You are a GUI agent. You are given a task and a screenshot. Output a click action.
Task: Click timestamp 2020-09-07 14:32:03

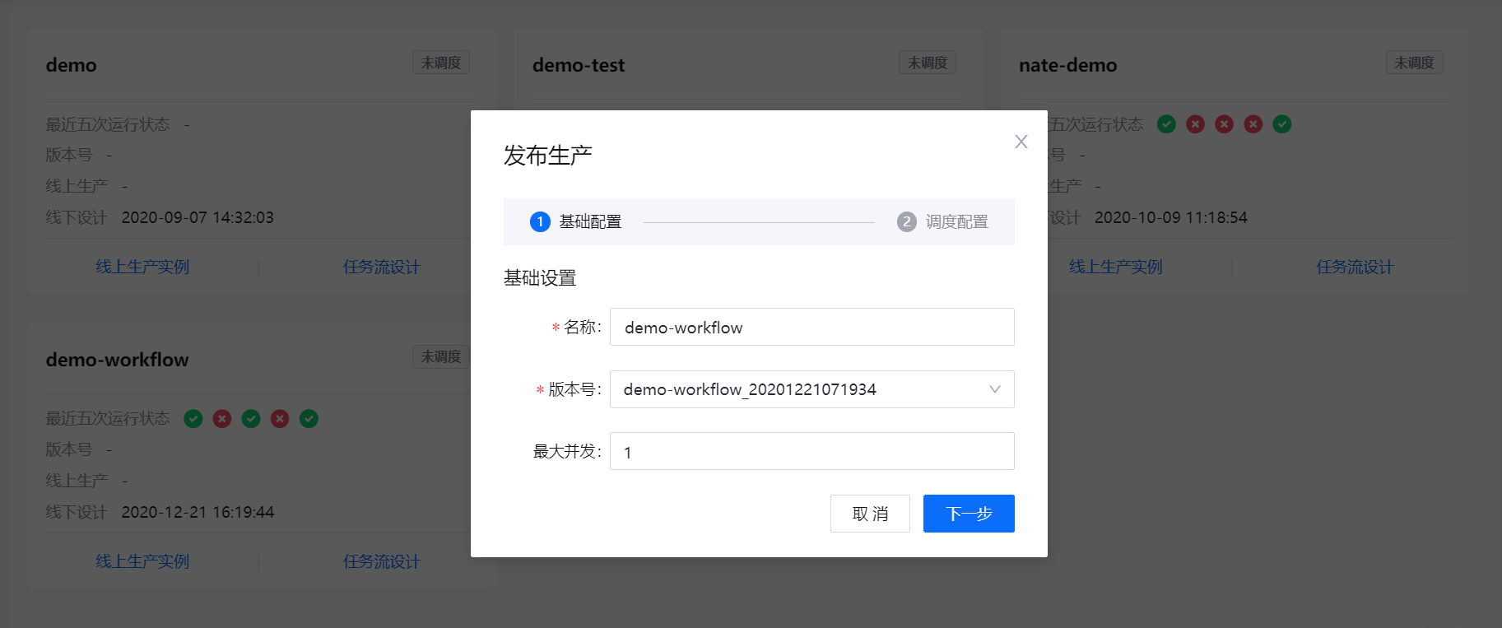tap(198, 217)
